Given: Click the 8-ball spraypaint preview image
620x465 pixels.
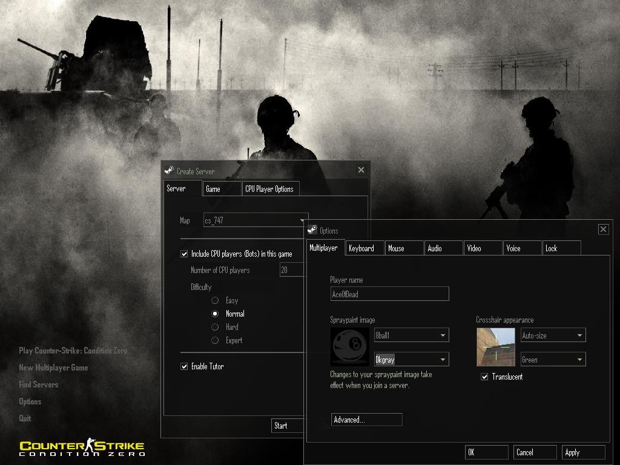Looking at the screenshot, I should [x=350, y=346].
